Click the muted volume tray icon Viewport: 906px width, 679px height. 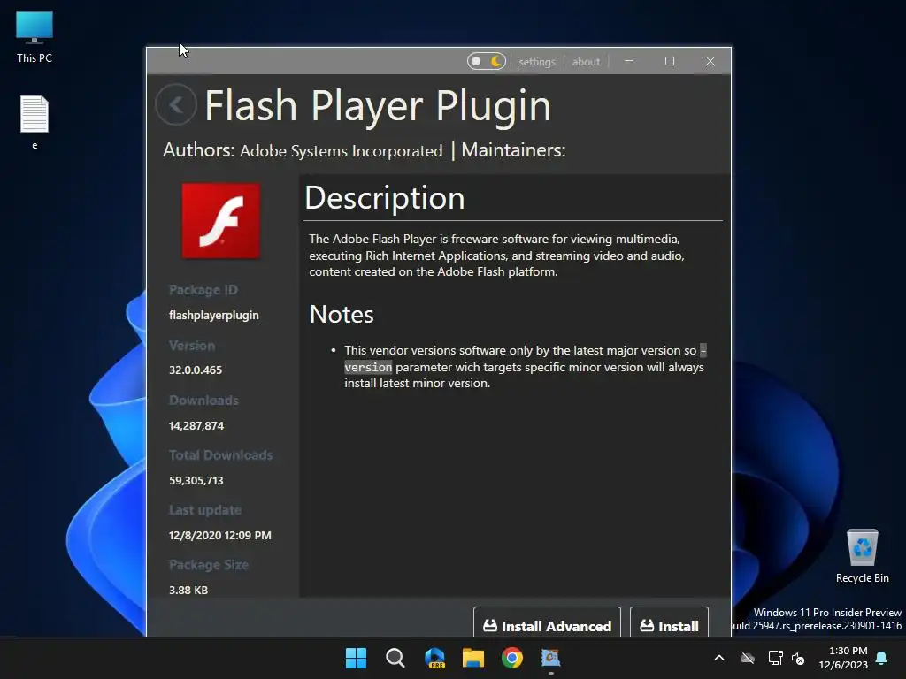click(799, 658)
